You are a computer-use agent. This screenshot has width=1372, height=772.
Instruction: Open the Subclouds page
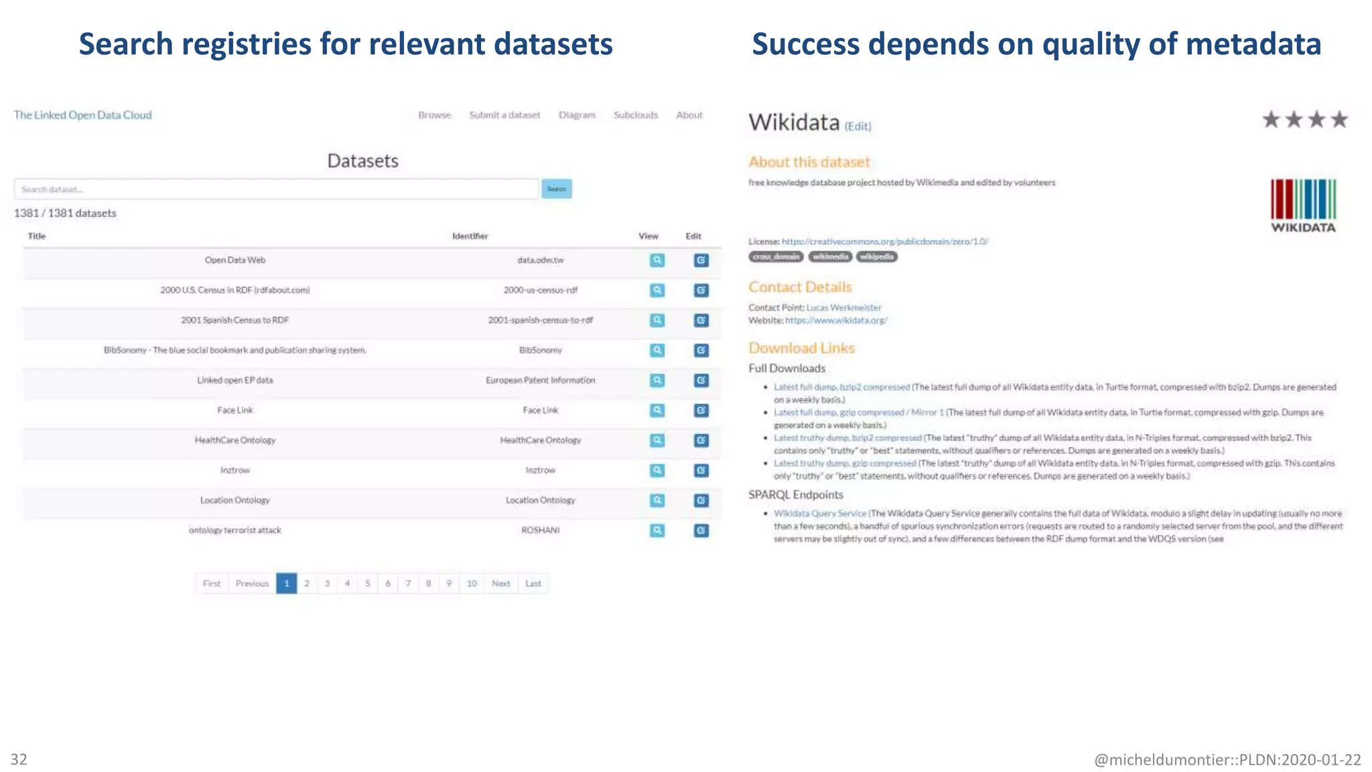(x=636, y=115)
